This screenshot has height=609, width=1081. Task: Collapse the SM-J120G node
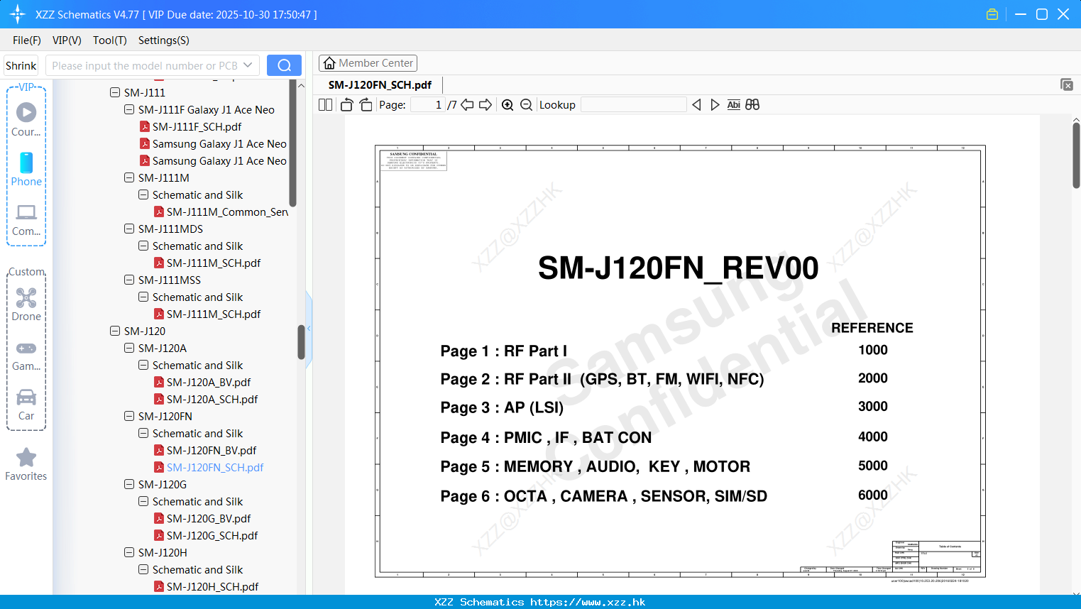coord(129,484)
